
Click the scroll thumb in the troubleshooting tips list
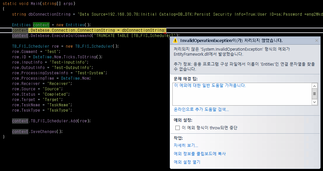(314, 94)
